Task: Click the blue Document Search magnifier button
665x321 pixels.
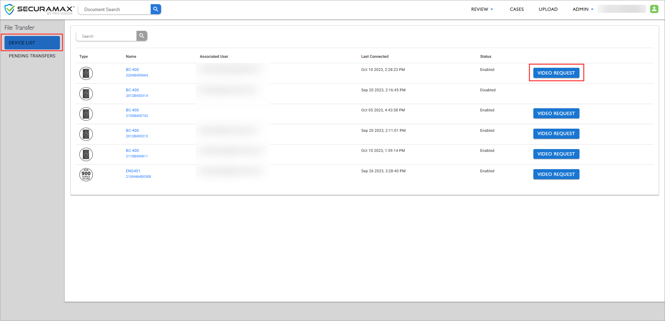Action: click(156, 9)
